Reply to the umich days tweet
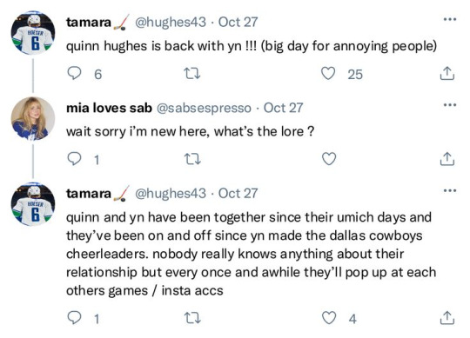Viewport: 470px width, 338px height. point(74,318)
